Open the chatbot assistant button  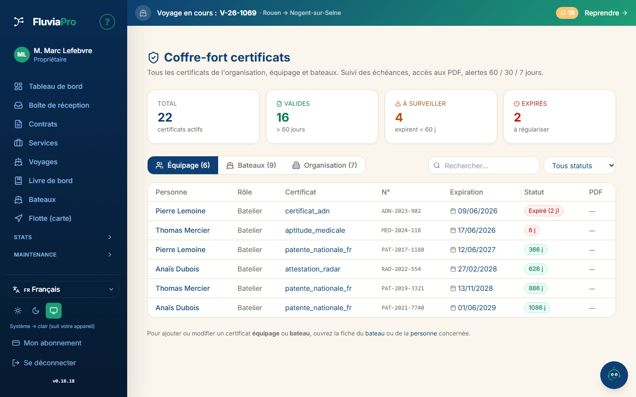614,375
